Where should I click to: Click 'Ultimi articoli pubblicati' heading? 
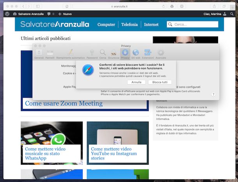[46, 38]
